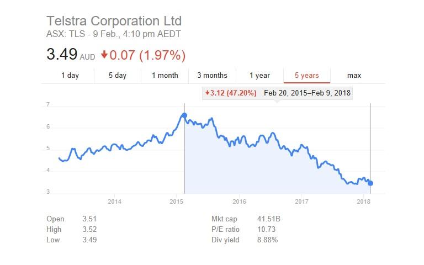
Task: Click the 2017 axis label
Action: [301, 202]
